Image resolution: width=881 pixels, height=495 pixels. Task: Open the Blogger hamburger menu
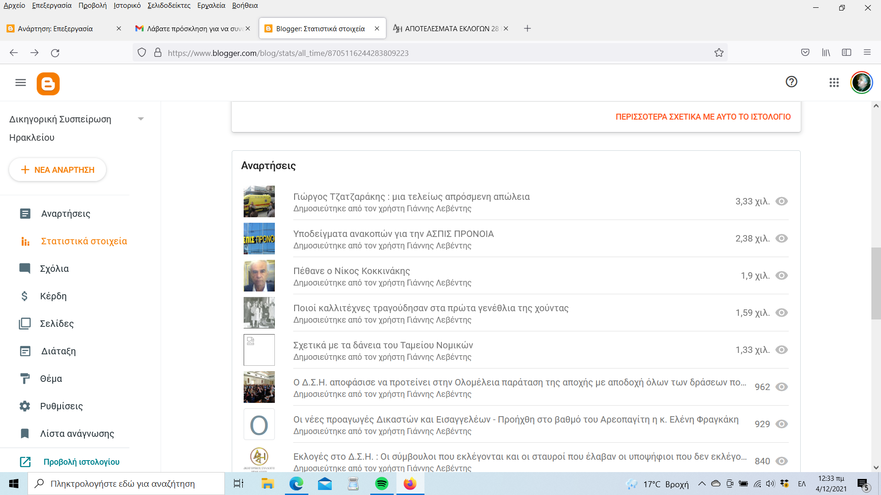click(x=20, y=82)
